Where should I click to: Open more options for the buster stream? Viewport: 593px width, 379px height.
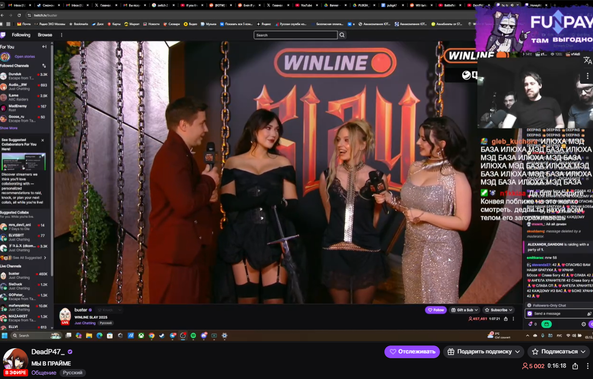coord(513,319)
